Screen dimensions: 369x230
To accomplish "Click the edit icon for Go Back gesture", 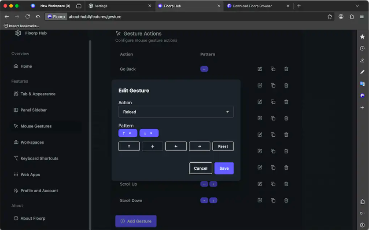I will pyautogui.click(x=260, y=69).
